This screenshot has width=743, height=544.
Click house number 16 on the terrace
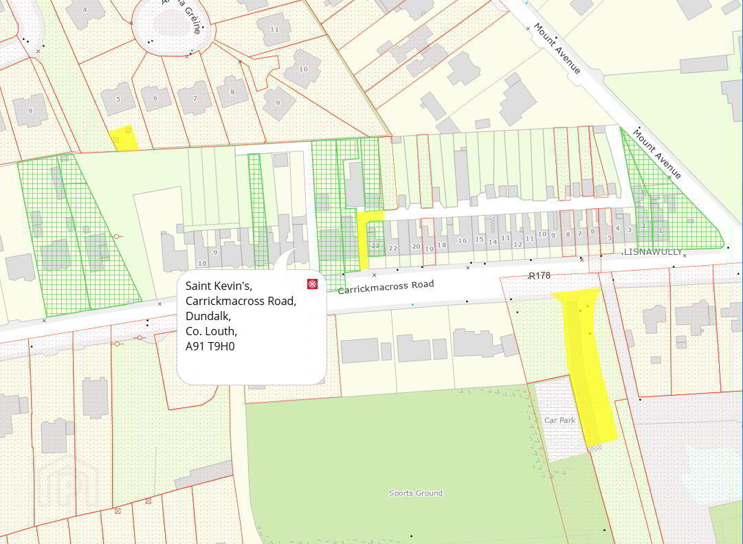point(462,240)
